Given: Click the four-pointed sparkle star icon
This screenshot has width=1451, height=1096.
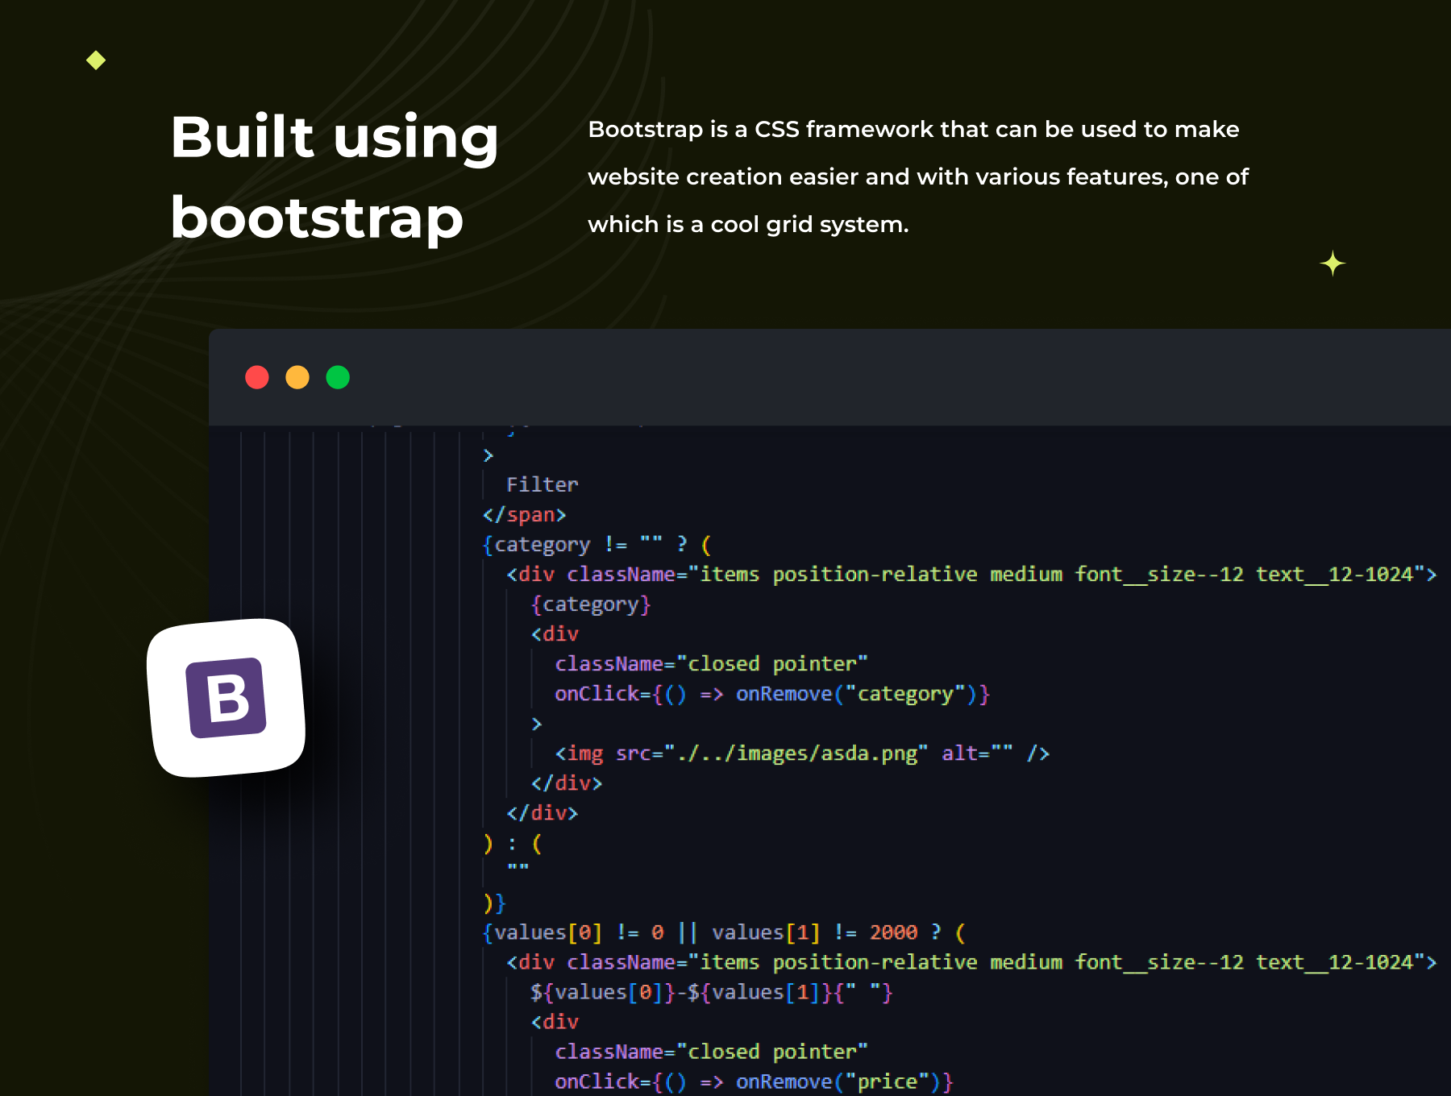Looking at the screenshot, I should coord(1333,264).
